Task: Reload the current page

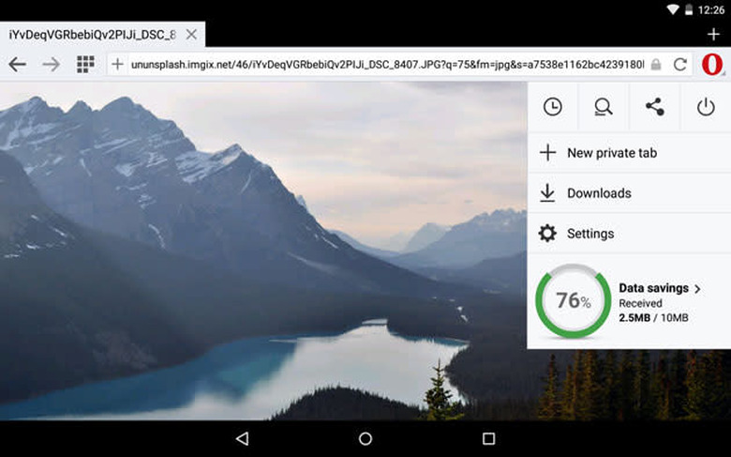Action: tap(680, 65)
